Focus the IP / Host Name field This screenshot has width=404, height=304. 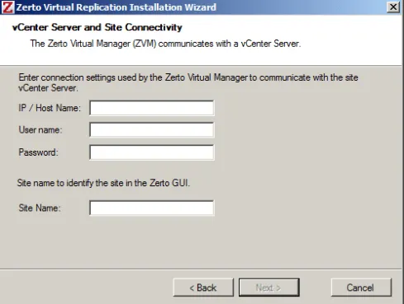151,108
